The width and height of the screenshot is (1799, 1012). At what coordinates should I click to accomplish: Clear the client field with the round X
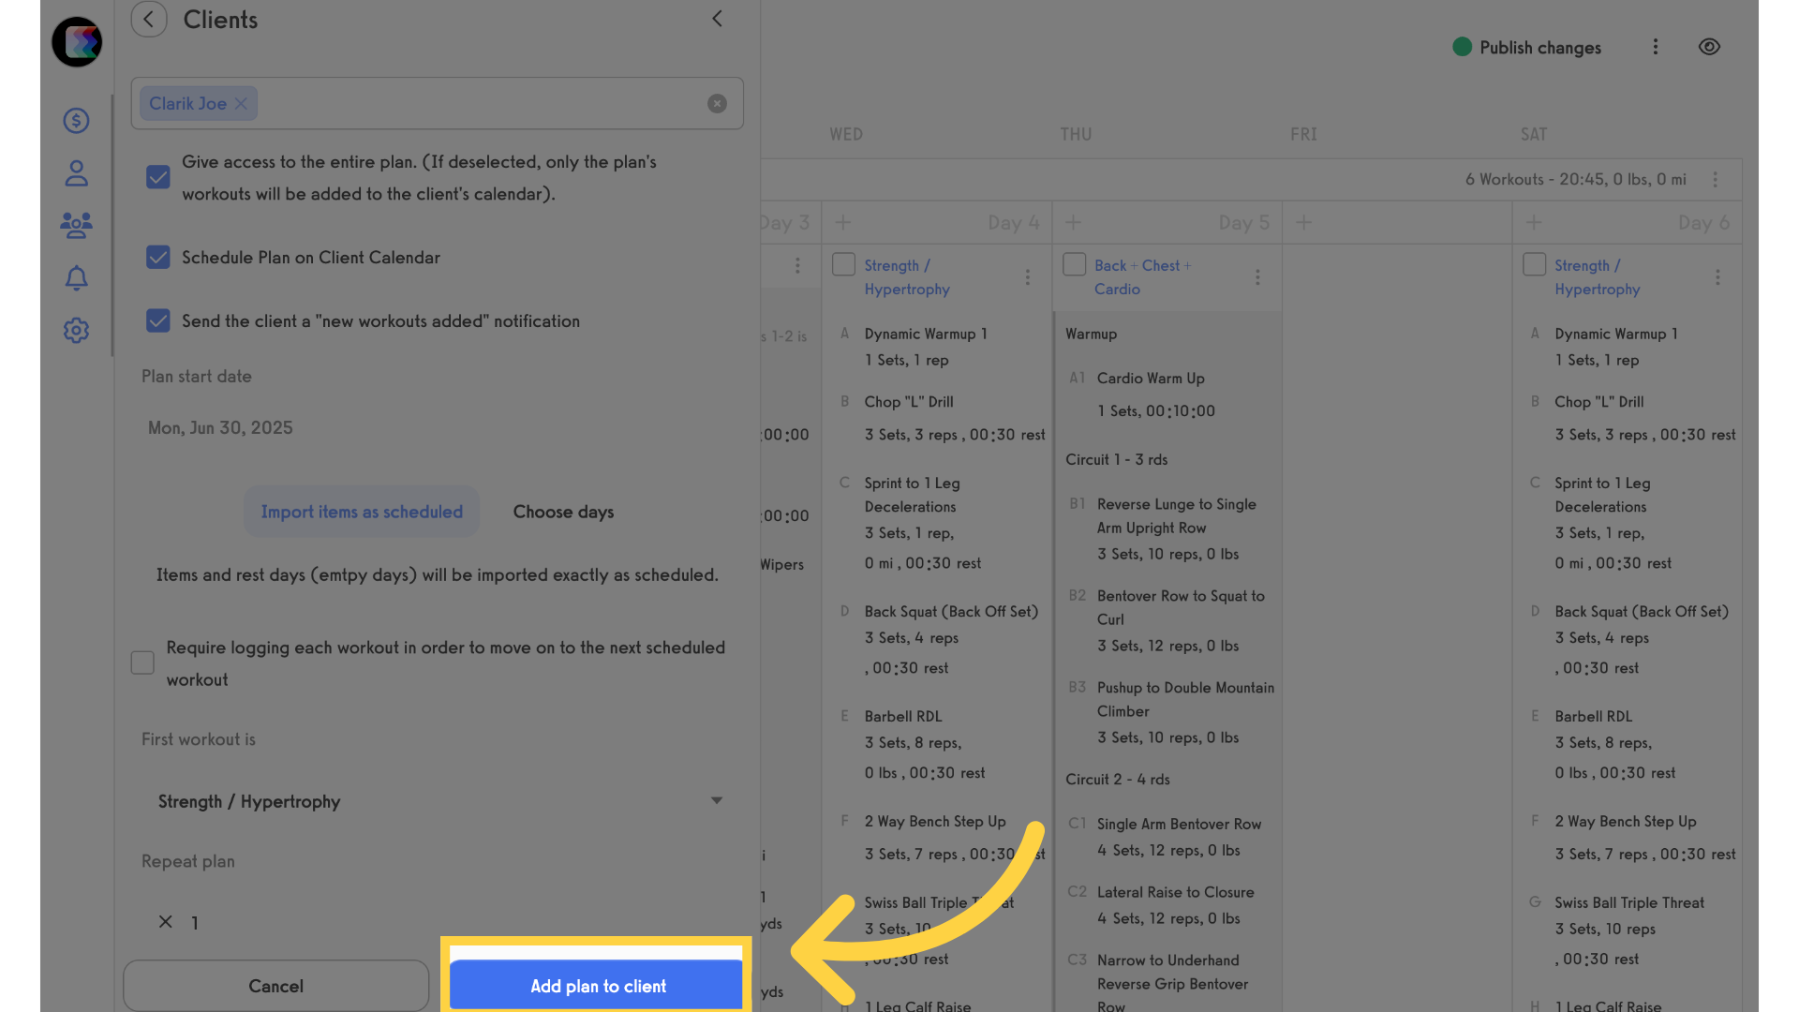[717, 103]
